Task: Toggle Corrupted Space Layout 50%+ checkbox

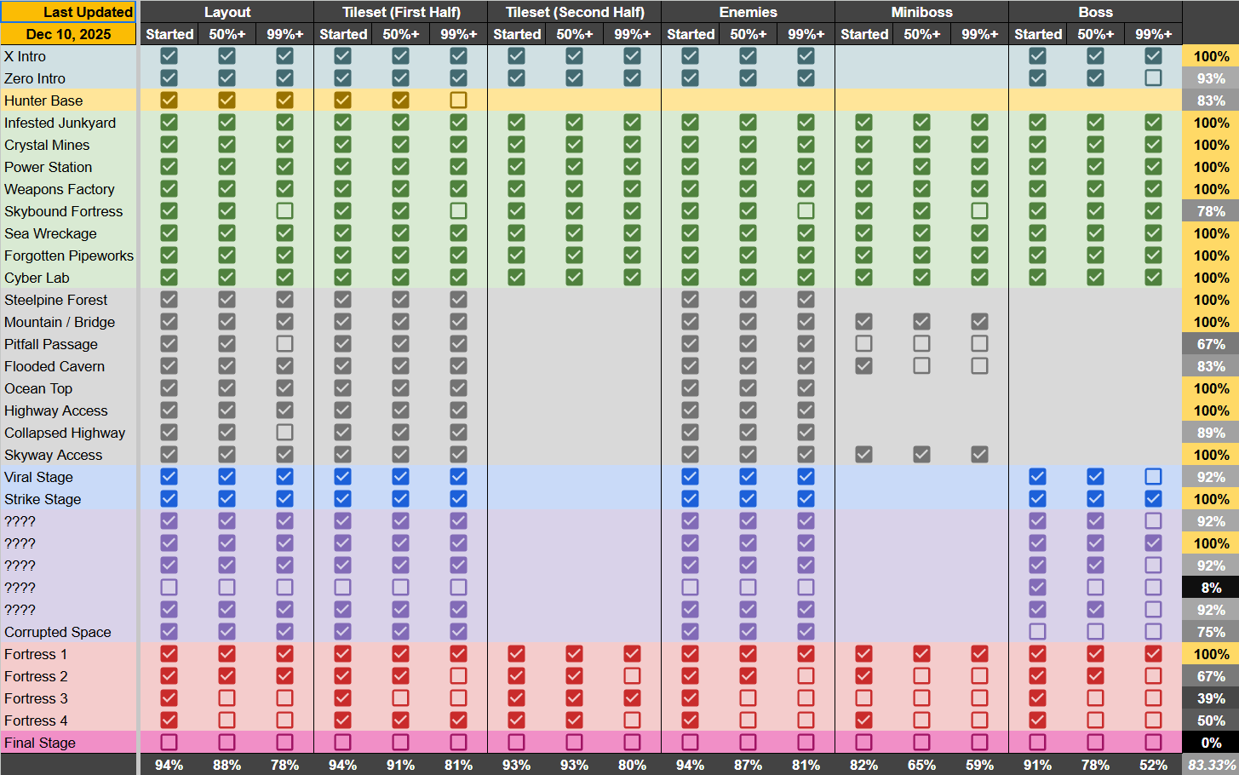Action: [x=227, y=632]
